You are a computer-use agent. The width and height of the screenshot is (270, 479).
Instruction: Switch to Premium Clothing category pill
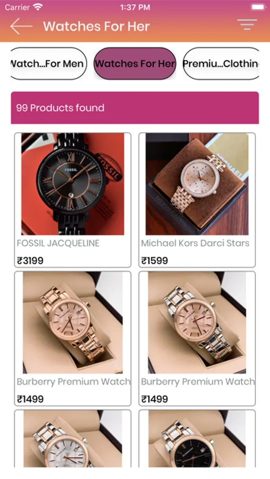221,63
